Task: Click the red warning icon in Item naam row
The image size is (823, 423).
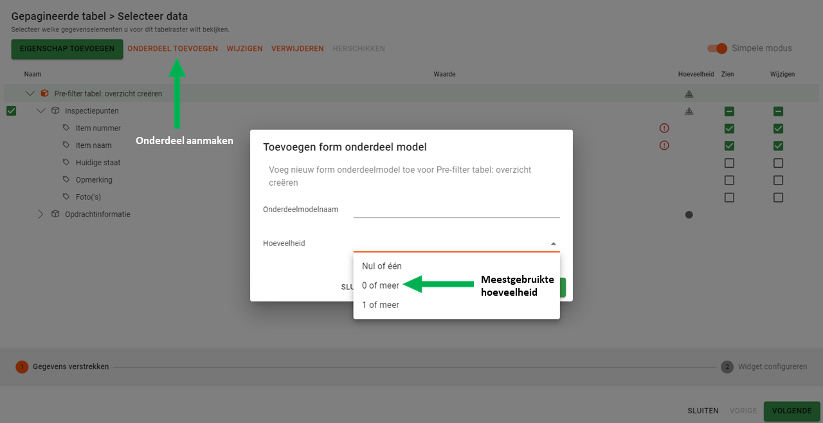Action: point(664,145)
